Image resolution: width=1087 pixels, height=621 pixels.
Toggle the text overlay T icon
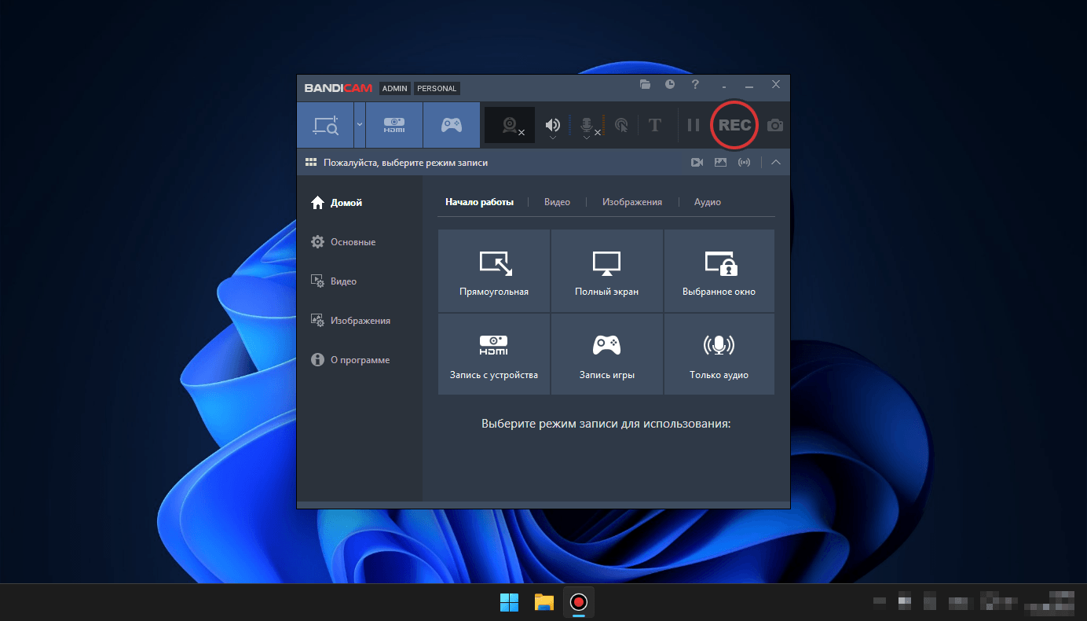coord(655,125)
